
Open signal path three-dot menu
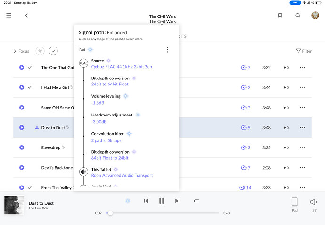tap(167, 50)
